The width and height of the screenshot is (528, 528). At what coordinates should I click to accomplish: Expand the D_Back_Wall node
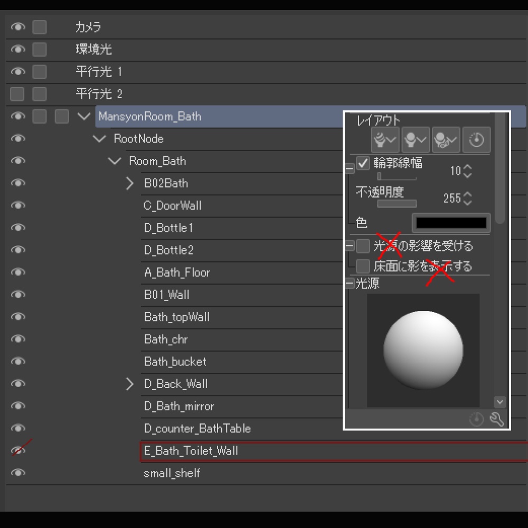point(130,384)
